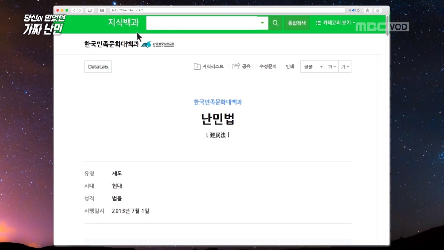Click the DataLab. button
444x250 pixels.
click(x=98, y=67)
